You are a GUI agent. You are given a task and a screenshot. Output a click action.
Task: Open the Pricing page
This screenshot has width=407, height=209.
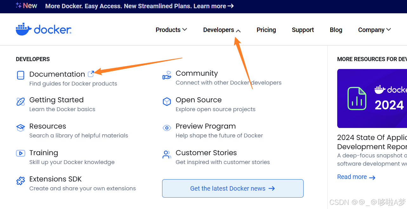click(x=266, y=29)
